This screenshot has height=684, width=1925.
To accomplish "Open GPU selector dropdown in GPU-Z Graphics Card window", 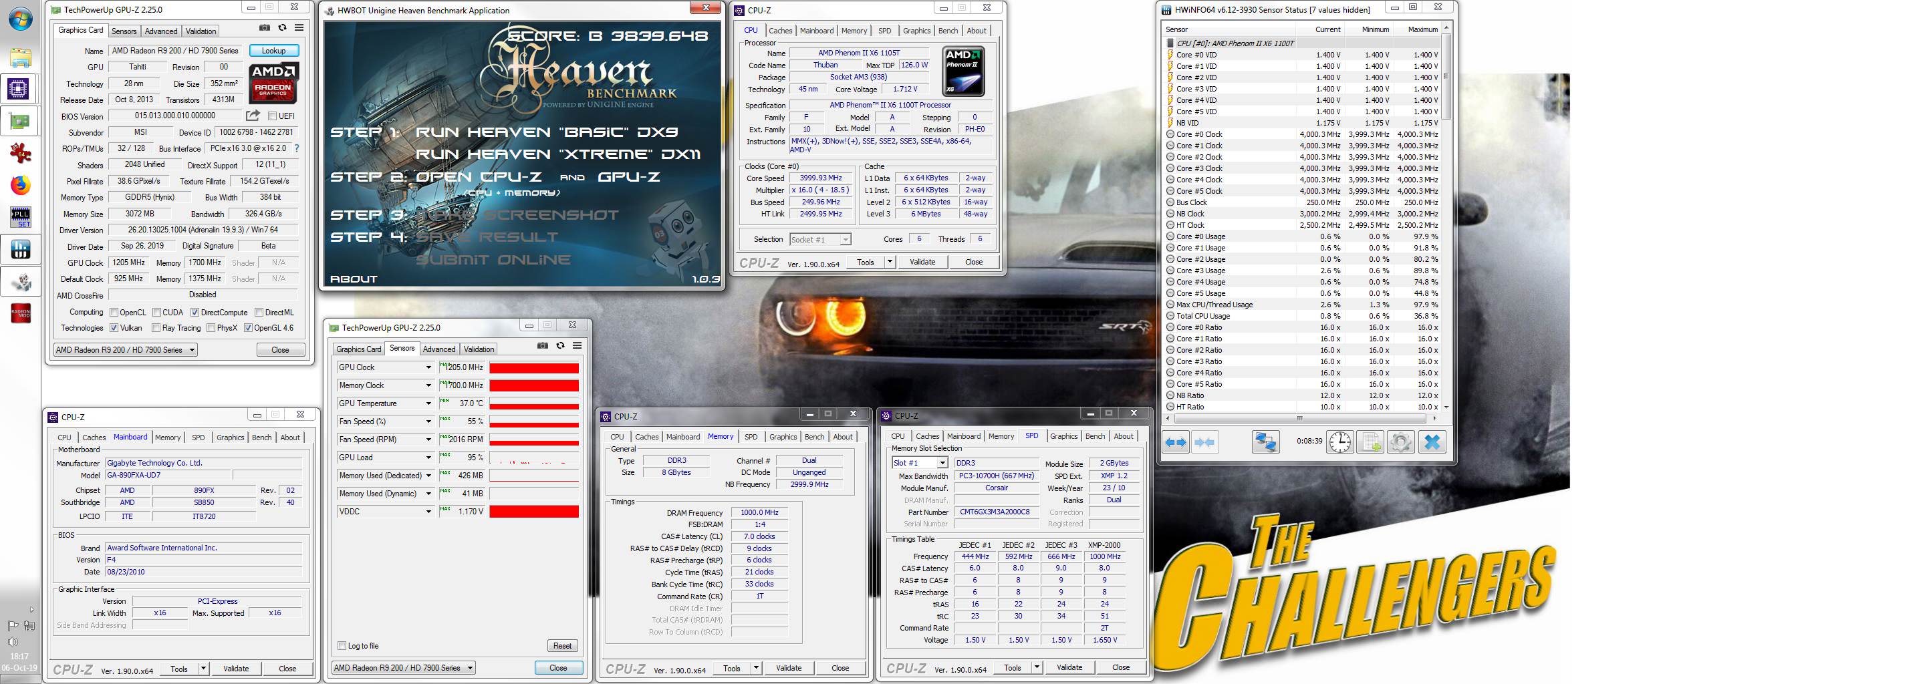I will [126, 350].
